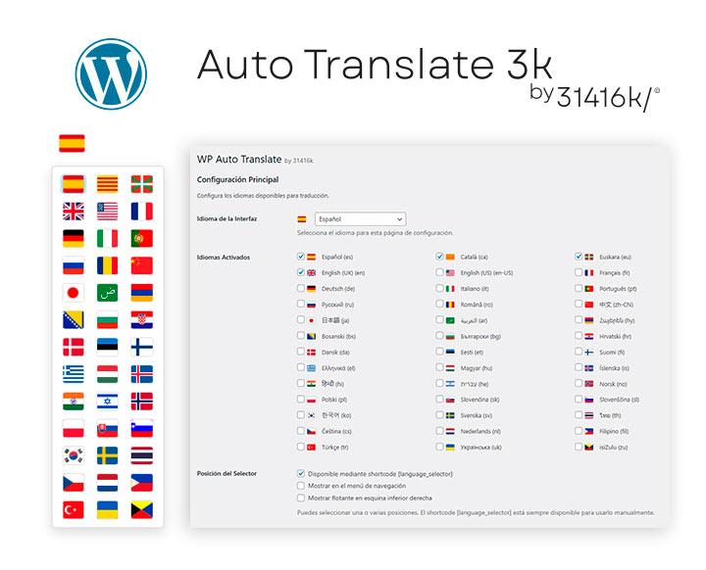Uncheck the Español (es) language checkbox
Screen dimensions: 706x570
(x=301, y=257)
